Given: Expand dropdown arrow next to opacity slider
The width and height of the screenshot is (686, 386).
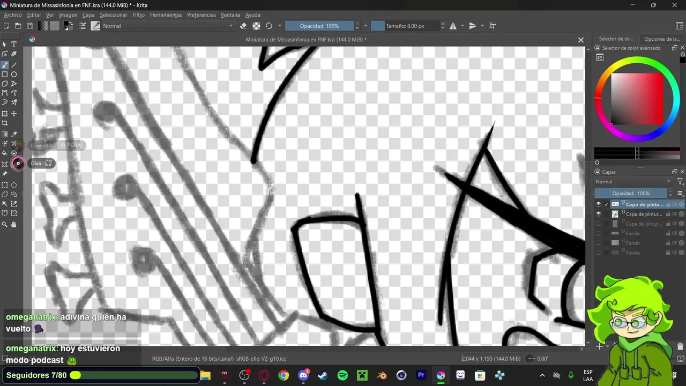Looking at the screenshot, I should click(366, 26).
